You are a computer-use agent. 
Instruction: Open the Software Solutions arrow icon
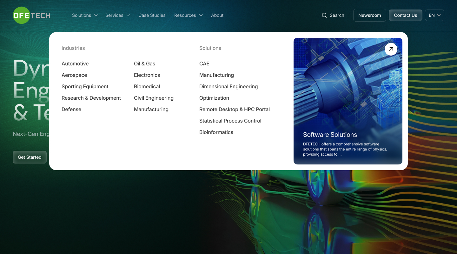(x=391, y=49)
